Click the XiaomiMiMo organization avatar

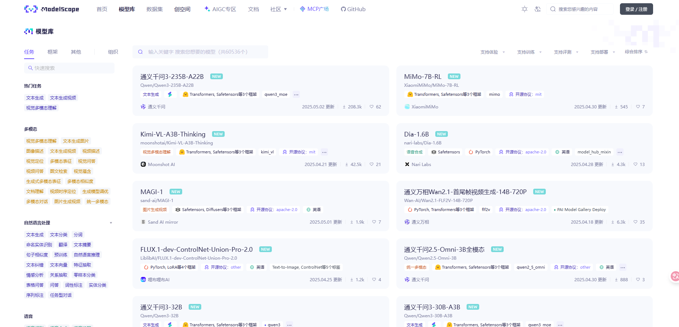pyautogui.click(x=407, y=107)
